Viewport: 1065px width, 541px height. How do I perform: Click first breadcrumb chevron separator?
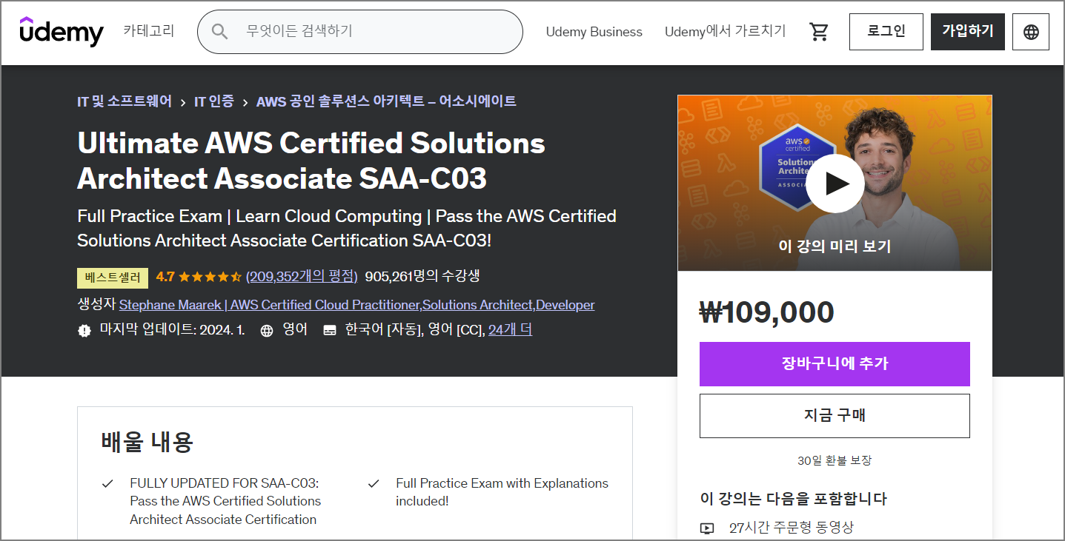(x=183, y=102)
